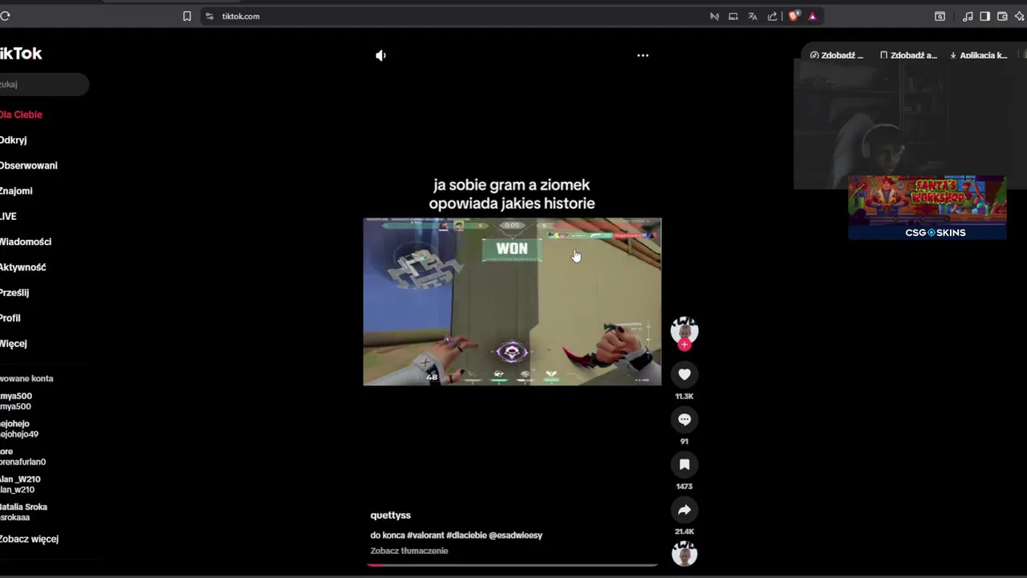Open the Brave Wallet icon
Viewport: 1027px width, 578px height.
tap(1002, 16)
